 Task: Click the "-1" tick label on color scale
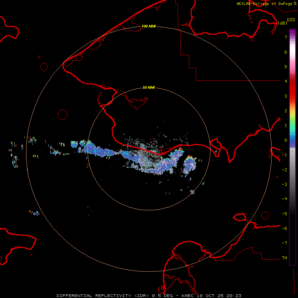[x=284, y=155]
